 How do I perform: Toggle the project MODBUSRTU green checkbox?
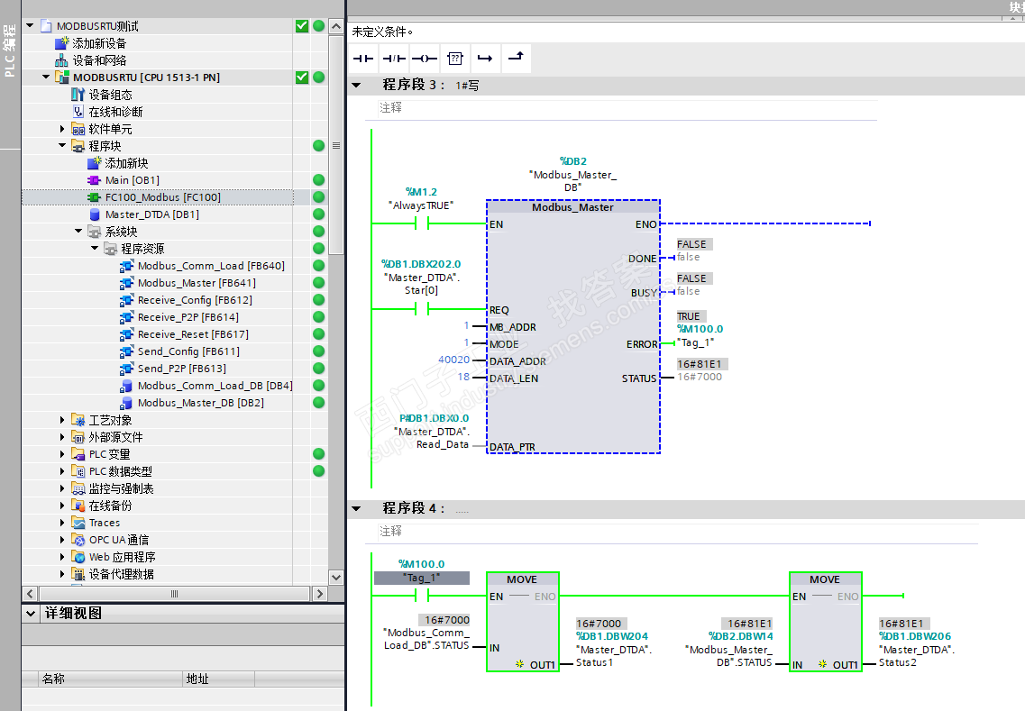[302, 26]
